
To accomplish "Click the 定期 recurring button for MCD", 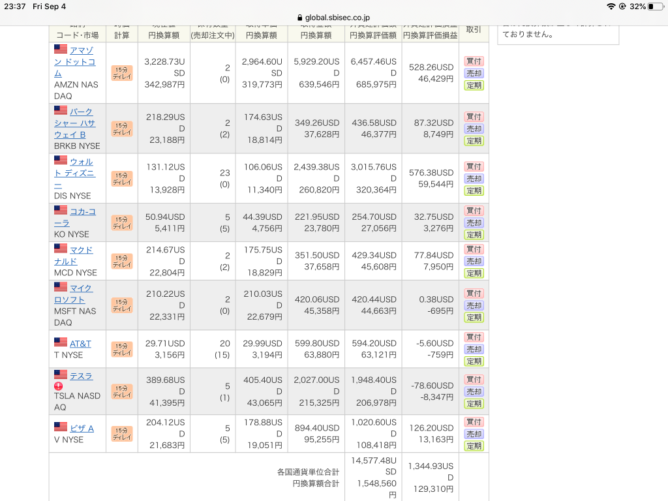I will pos(474,273).
